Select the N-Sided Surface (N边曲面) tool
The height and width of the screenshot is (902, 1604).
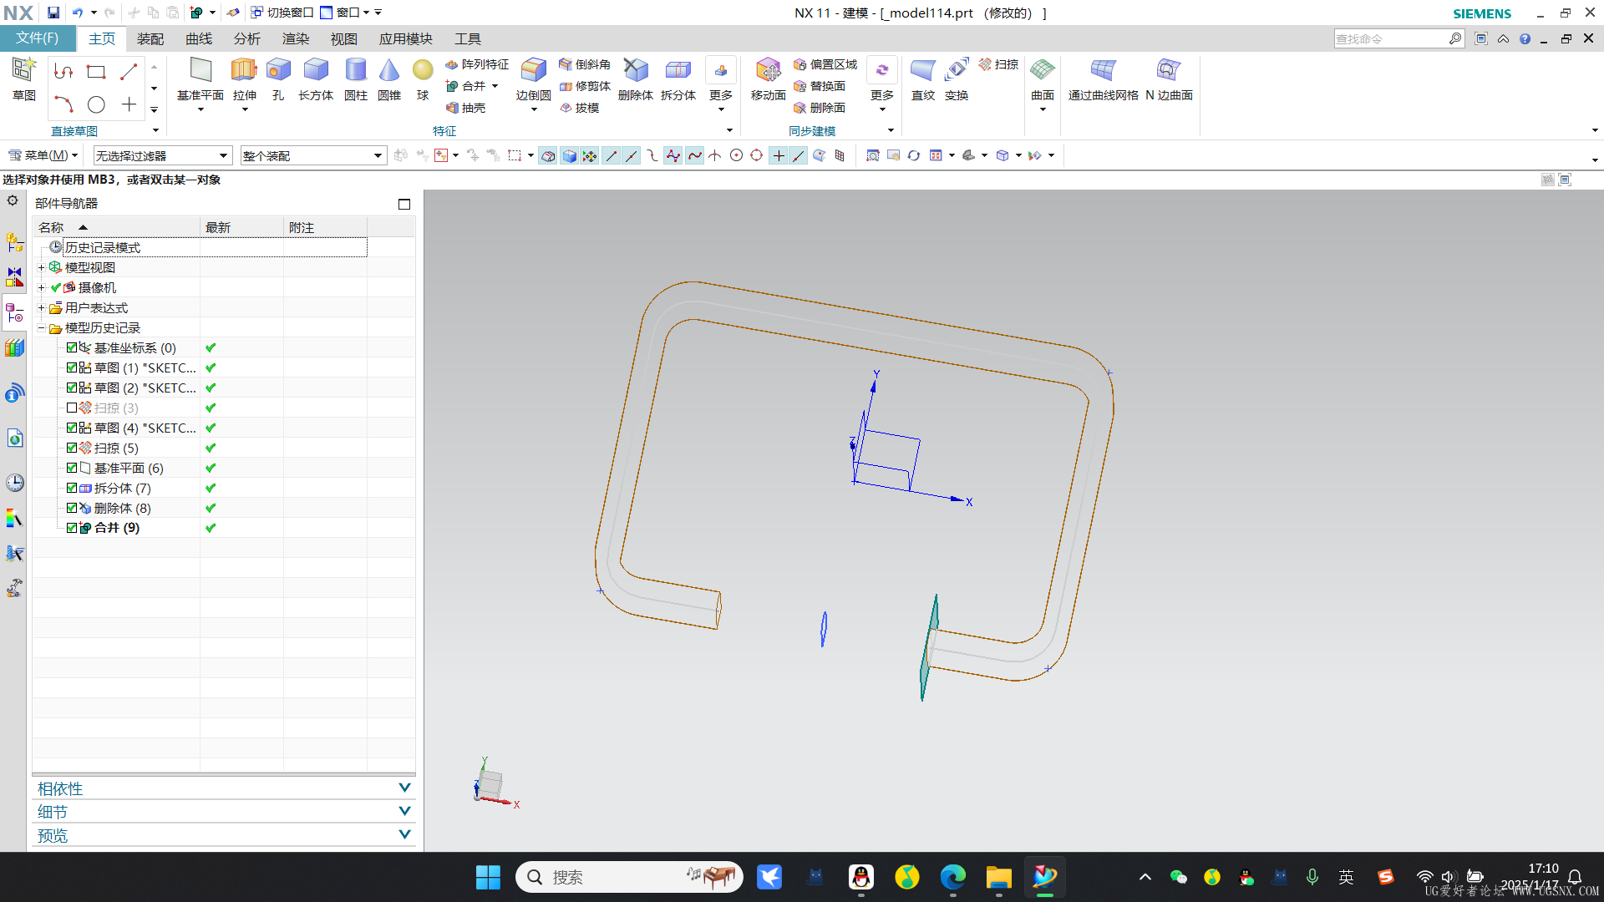pos(1169,79)
